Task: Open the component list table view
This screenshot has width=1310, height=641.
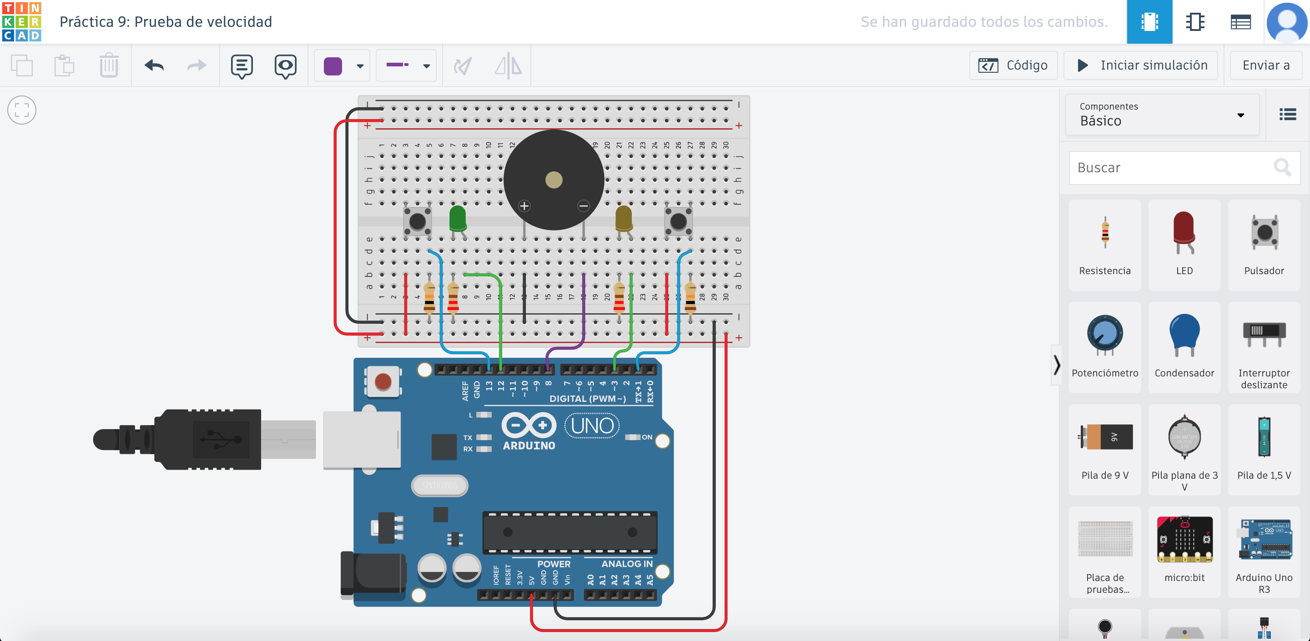Action: pos(1240,22)
